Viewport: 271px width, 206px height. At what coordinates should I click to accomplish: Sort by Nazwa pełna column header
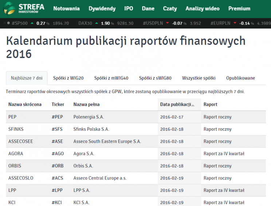(x=86, y=105)
